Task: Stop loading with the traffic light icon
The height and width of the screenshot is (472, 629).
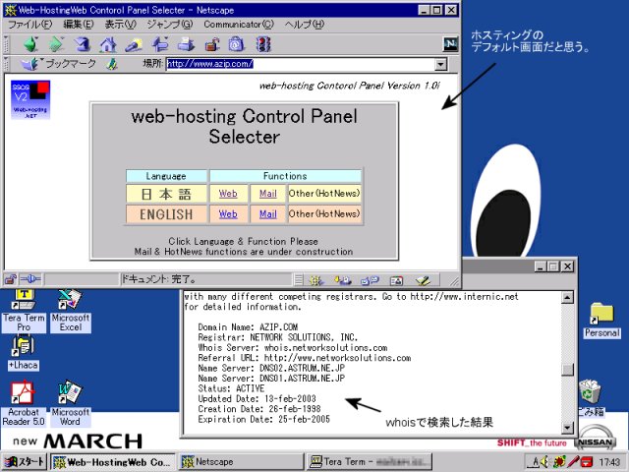Action: (x=263, y=44)
